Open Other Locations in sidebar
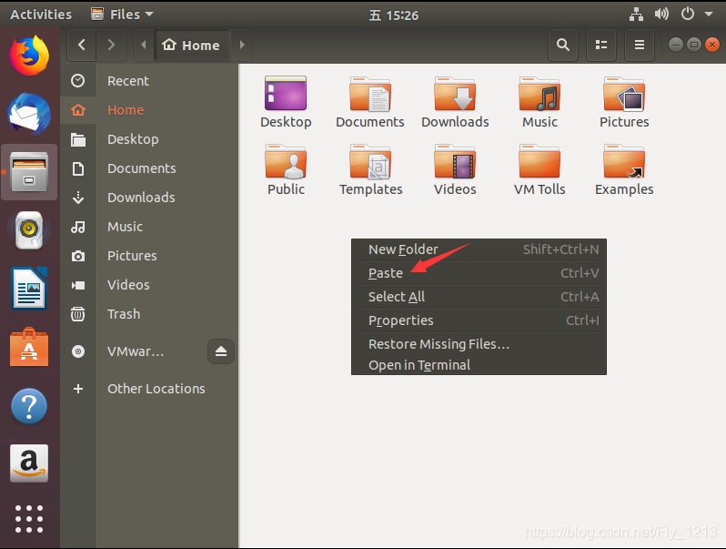The height and width of the screenshot is (549, 726). (x=149, y=389)
